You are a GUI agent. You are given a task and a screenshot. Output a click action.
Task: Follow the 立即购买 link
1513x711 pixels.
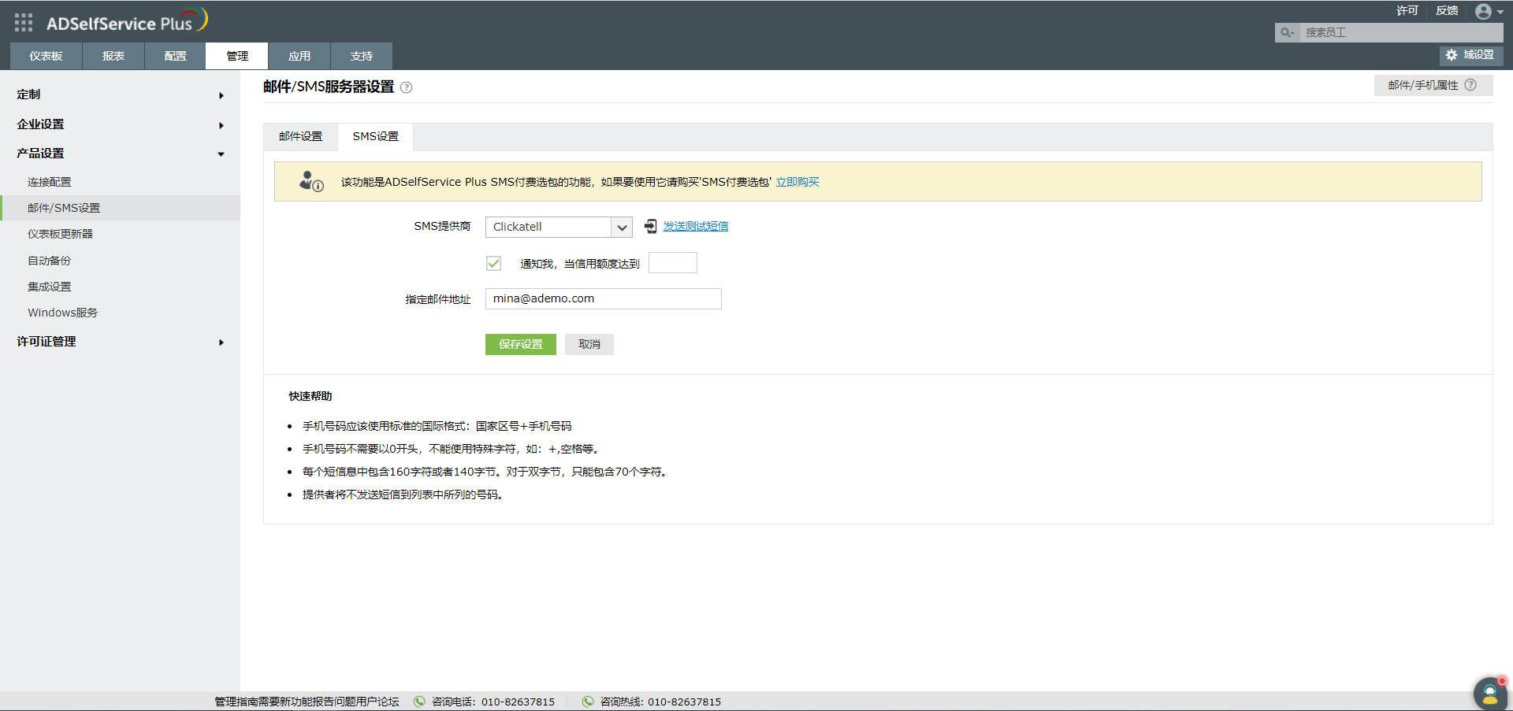coord(797,182)
